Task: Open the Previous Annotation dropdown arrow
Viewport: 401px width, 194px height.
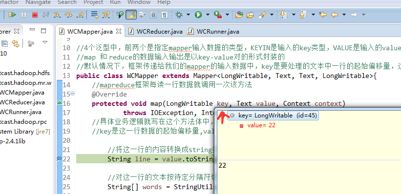Action: coord(313,15)
